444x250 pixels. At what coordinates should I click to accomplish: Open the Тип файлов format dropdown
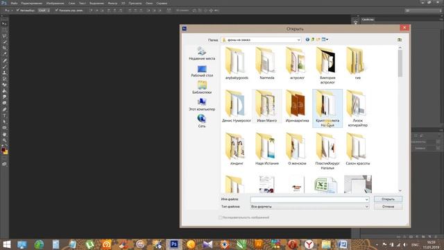[309, 207]
